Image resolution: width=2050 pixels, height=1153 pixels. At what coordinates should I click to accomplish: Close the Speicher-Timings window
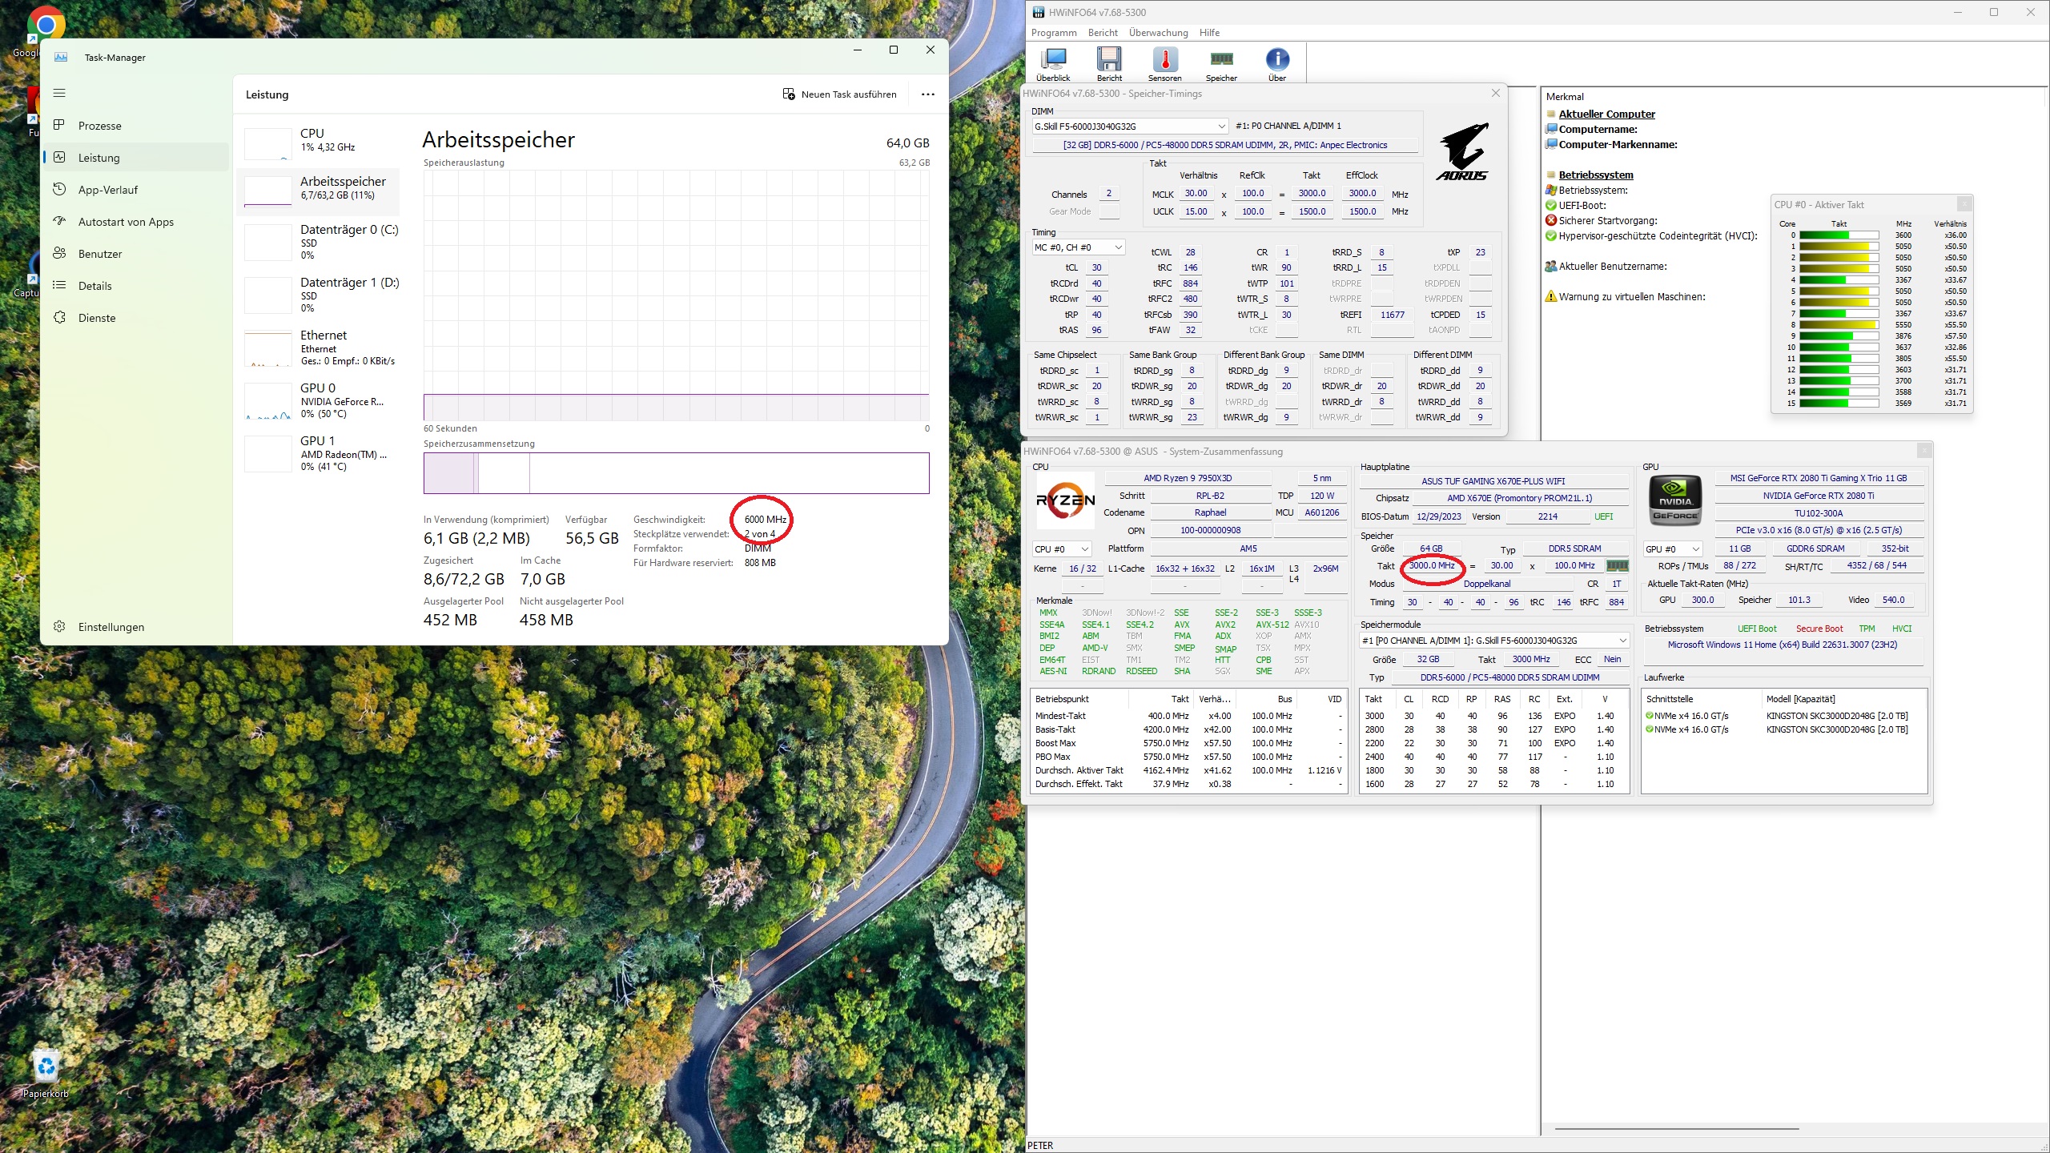pos(1495,94)
